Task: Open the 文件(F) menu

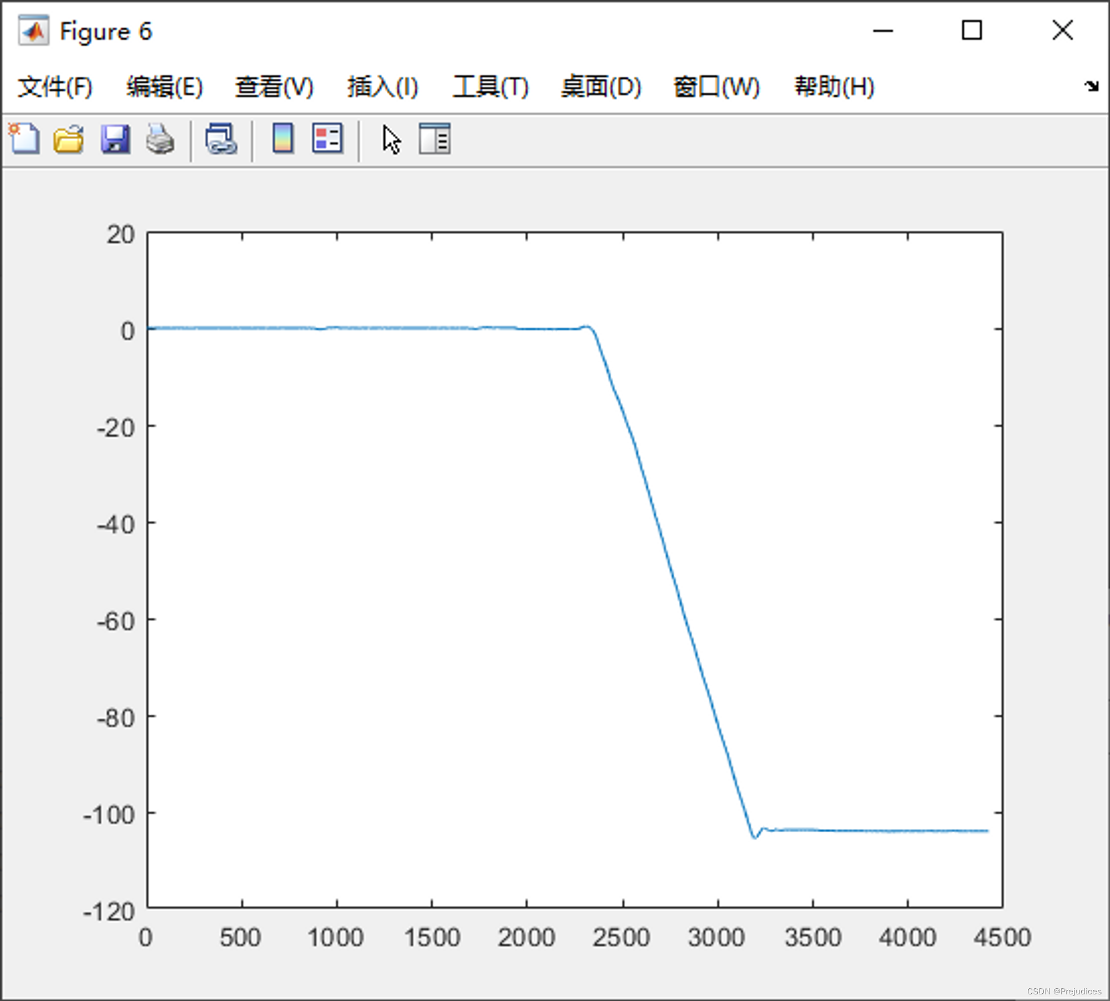Action: (x=55, y=87)
